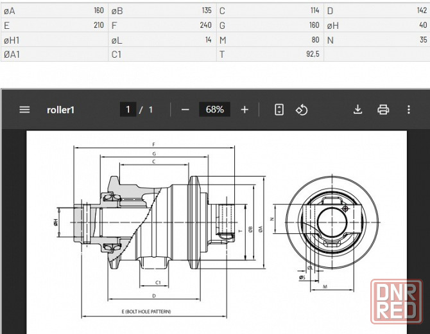Rotate the PDF document counterclockwise
This screenshot has width=430, height=334.
tap(302, 109)
